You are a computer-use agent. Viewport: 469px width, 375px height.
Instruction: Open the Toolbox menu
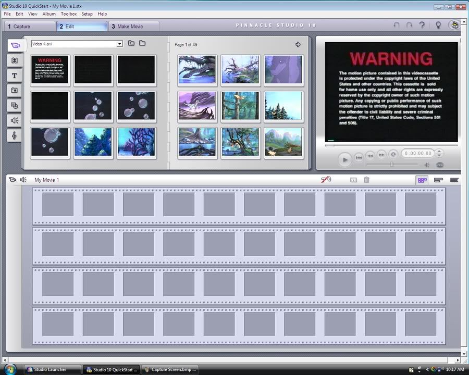click(x=68, y=14)
